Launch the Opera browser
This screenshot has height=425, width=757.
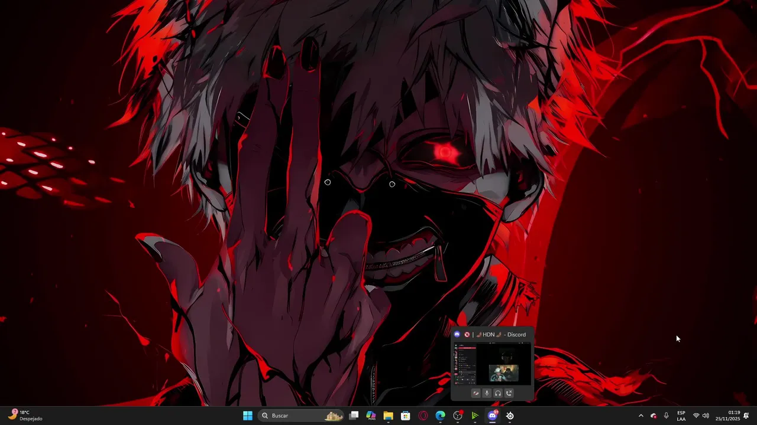[423, 416]
